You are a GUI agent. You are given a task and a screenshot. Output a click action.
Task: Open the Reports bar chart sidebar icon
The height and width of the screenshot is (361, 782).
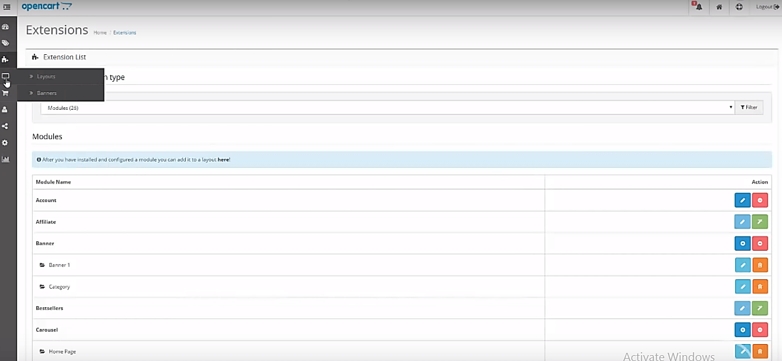[5, 159]
